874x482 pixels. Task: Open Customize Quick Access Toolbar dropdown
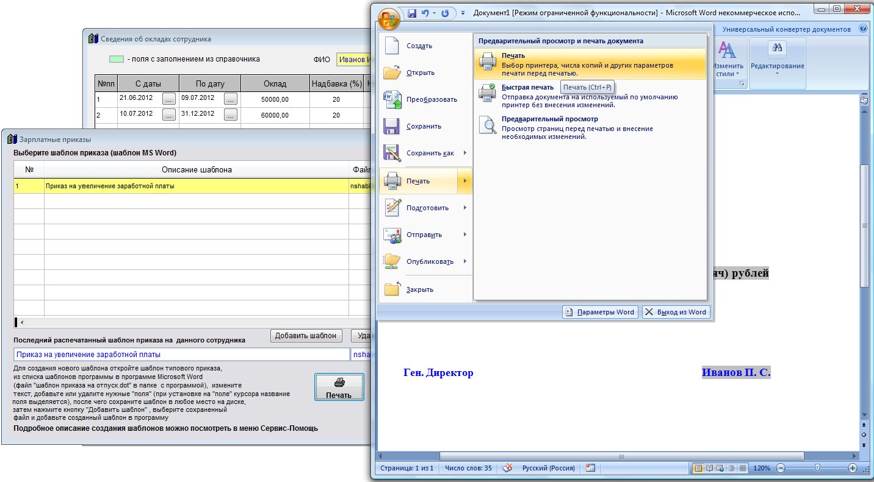coord(463,13)
